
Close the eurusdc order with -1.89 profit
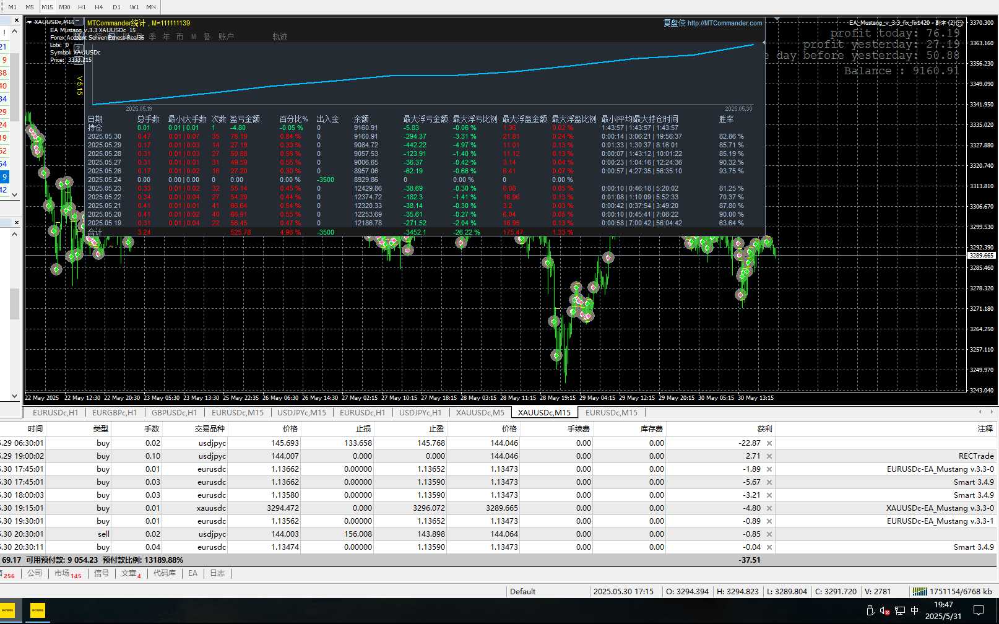pyautogui.click(x=769, y=469)
